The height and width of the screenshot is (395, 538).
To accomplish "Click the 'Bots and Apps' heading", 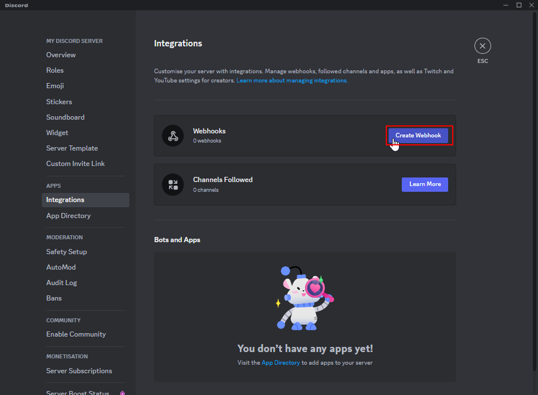I will point(177,240).
